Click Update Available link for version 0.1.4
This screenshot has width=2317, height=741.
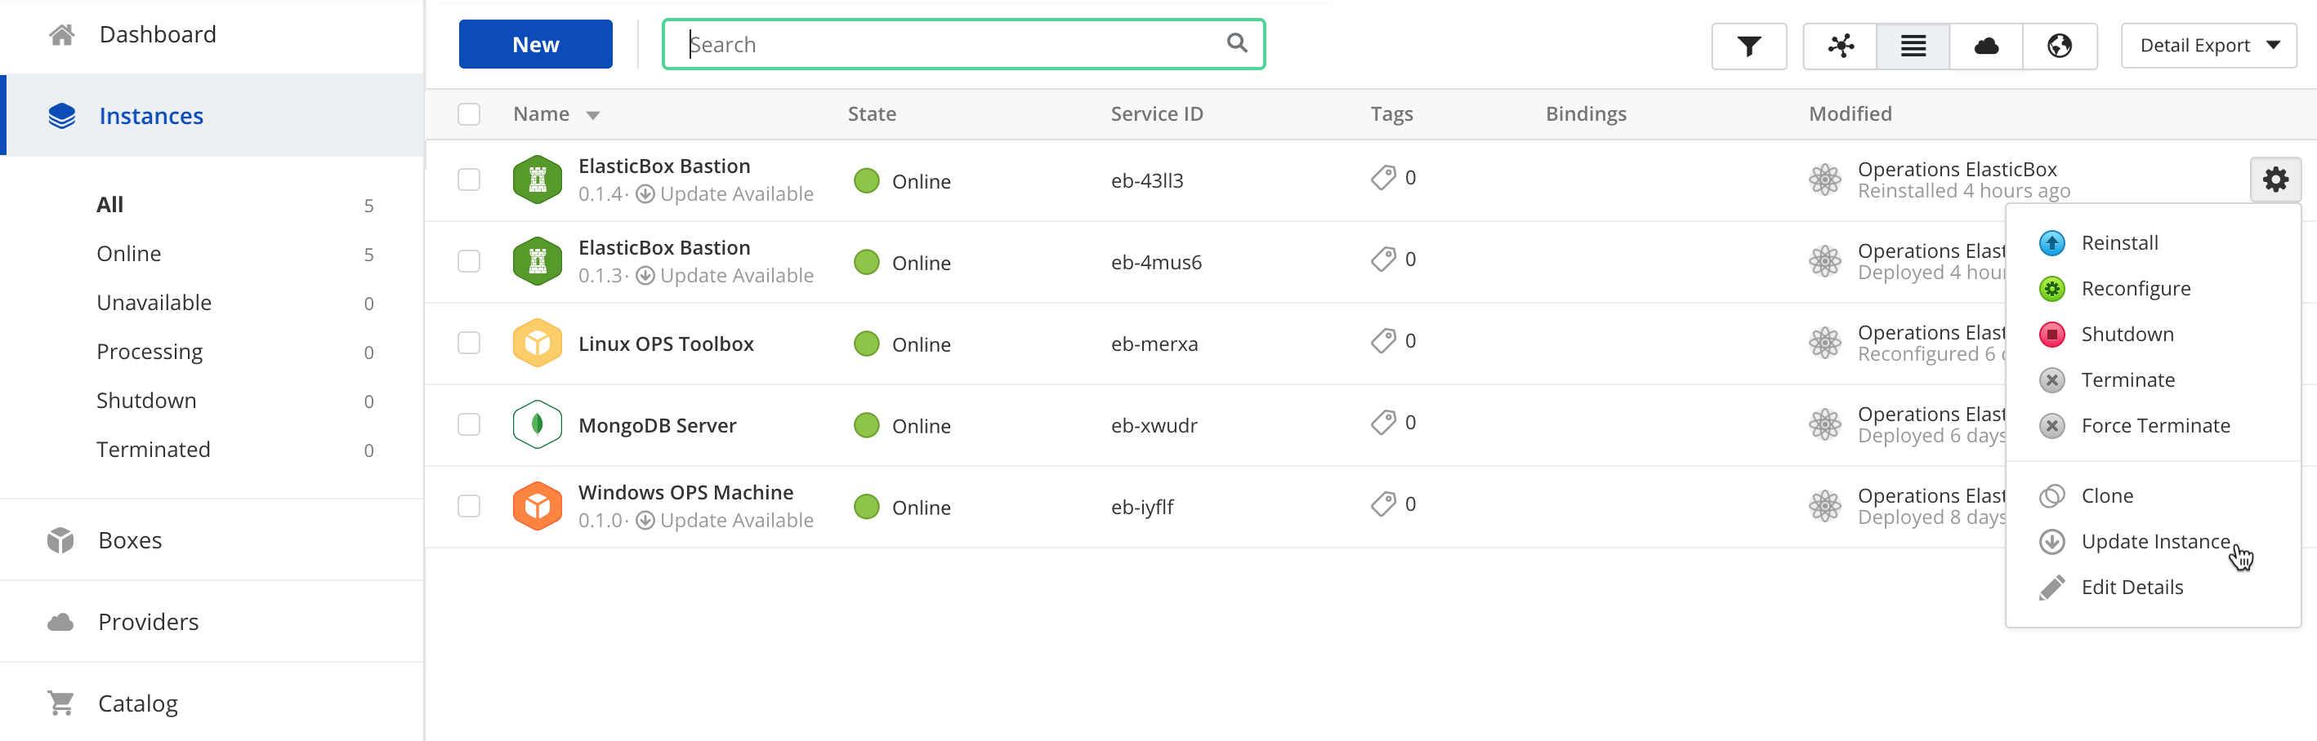[x=736, y=194]
